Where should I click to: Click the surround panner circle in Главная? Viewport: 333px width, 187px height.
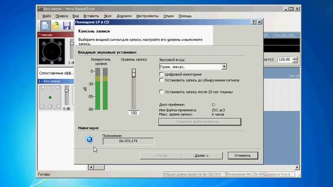click(52, 51)
